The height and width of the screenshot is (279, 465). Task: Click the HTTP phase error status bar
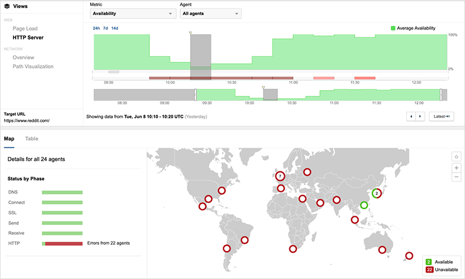[x=63, y=243]
